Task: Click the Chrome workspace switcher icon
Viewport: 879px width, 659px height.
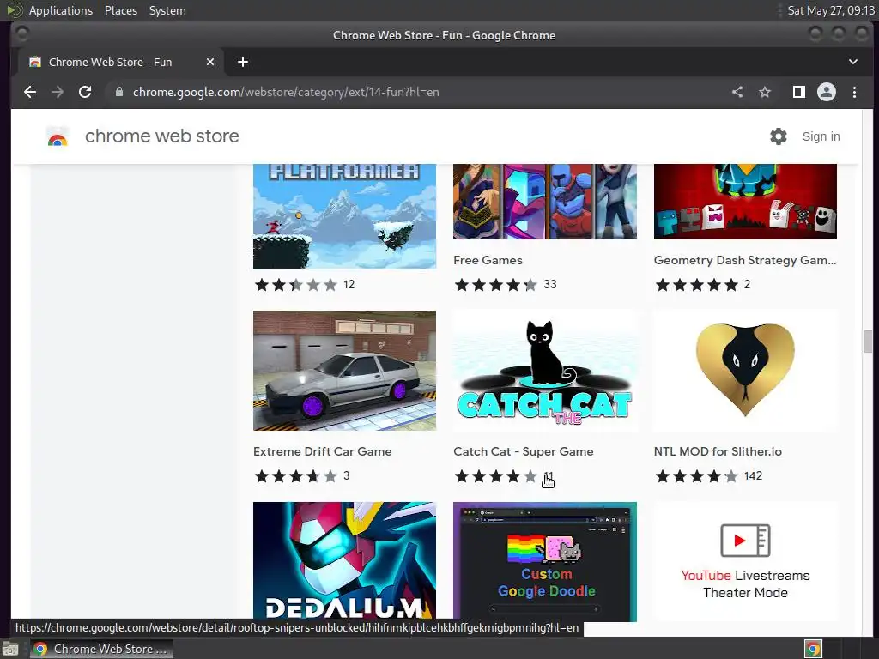Action: tap(813, 649)
